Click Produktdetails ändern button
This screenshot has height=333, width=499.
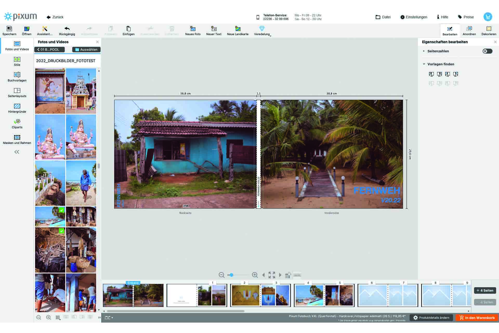coord(431,318)
